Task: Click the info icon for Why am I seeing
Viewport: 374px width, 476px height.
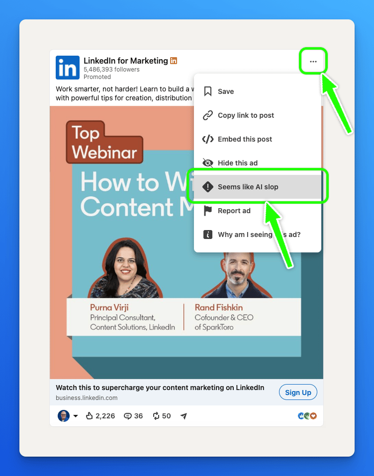Action: (208, 235)
